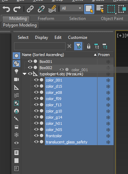Toggle Display Groups filter icon

[x=16, y=103]
